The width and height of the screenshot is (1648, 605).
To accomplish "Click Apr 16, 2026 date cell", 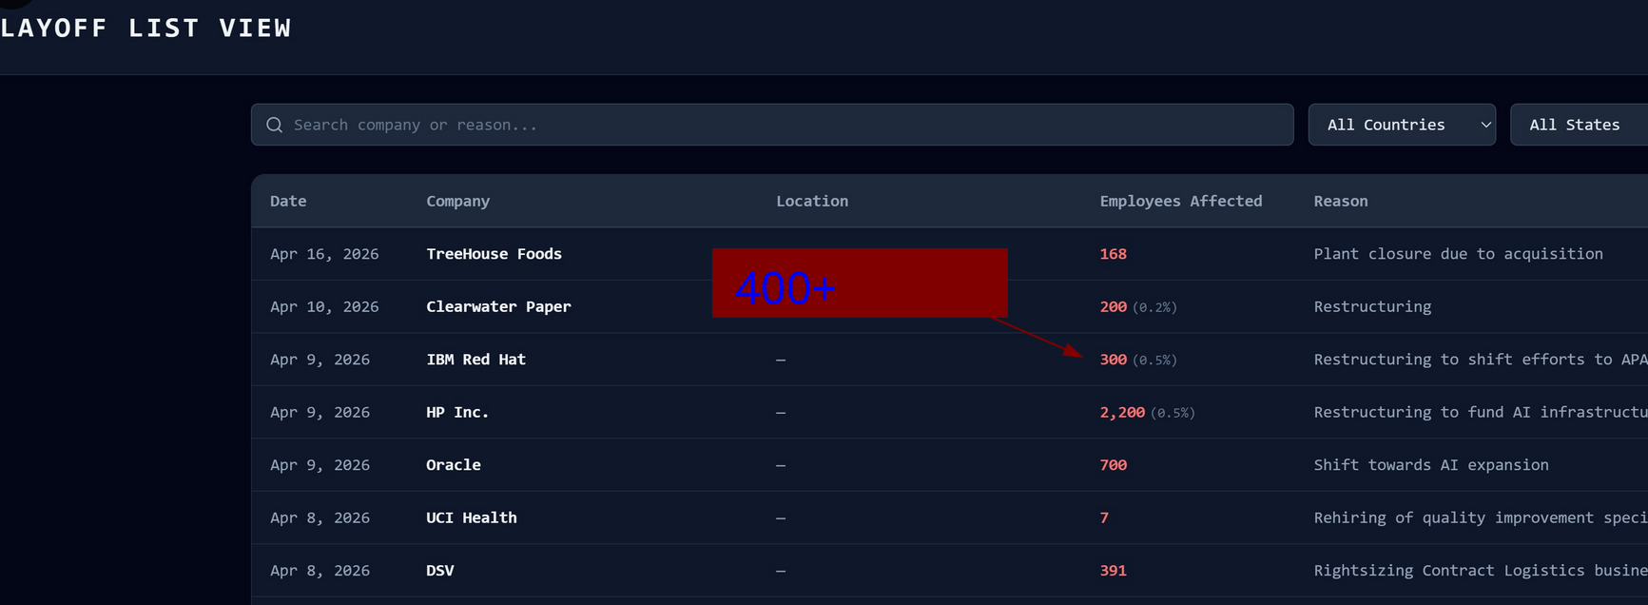I will (x=324, y=254).
